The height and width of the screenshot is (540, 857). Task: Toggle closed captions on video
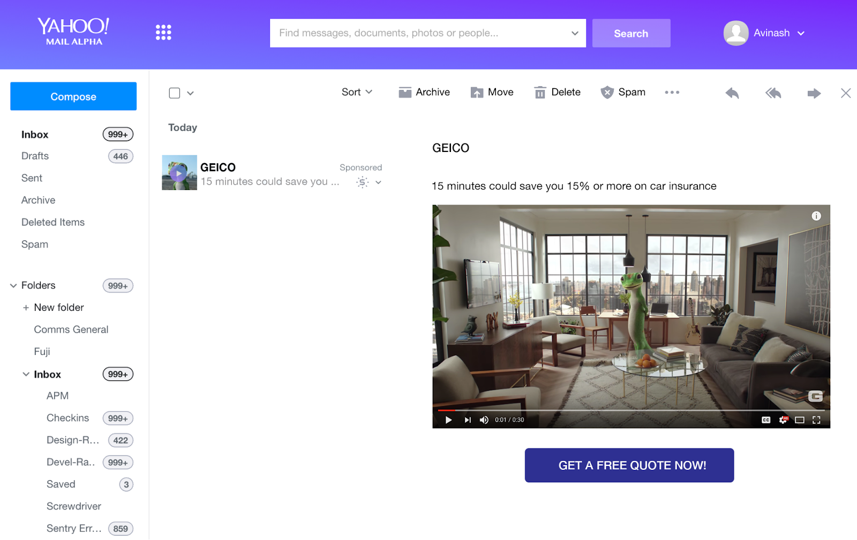[766, 420]
